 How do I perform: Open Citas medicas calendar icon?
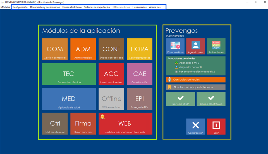click(175, 46)
